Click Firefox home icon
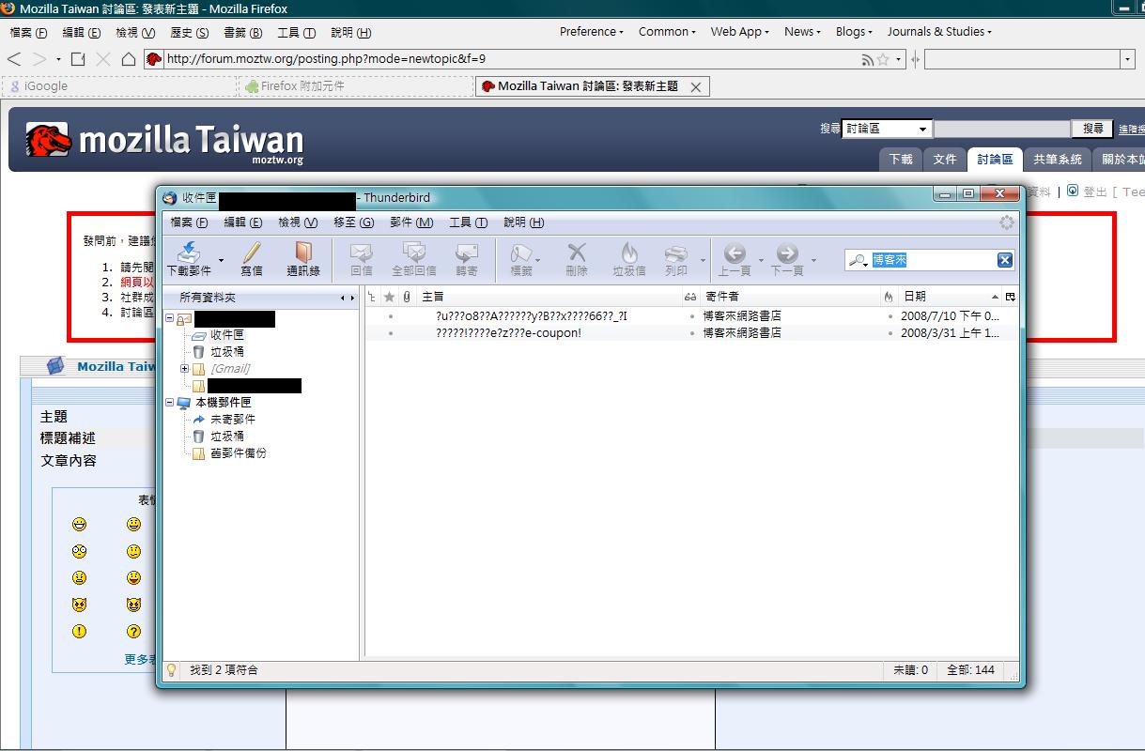 pyautogui.click(x=129, y=58)
